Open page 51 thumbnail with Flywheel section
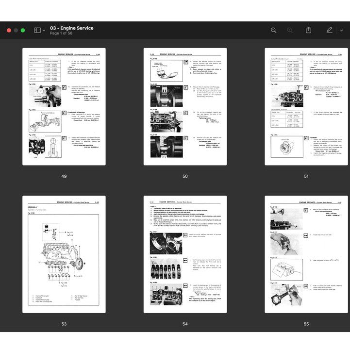The height and width of the screenshot is (350, 350). click(306, 107)
